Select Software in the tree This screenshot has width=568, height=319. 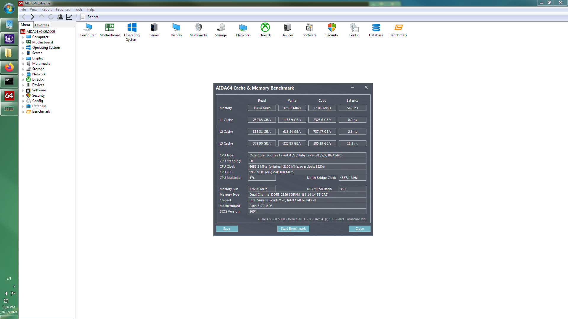click(39, 90)
